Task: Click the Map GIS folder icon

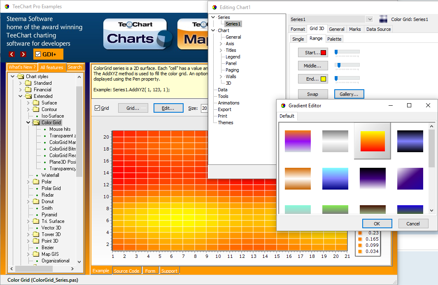Action: [x=36, y=254]
